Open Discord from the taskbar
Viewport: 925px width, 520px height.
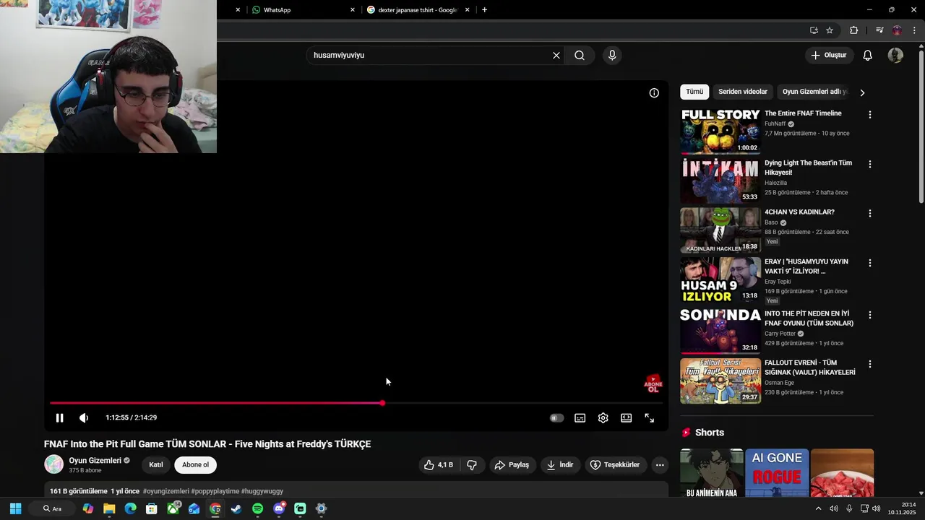[x=279, y=508]
